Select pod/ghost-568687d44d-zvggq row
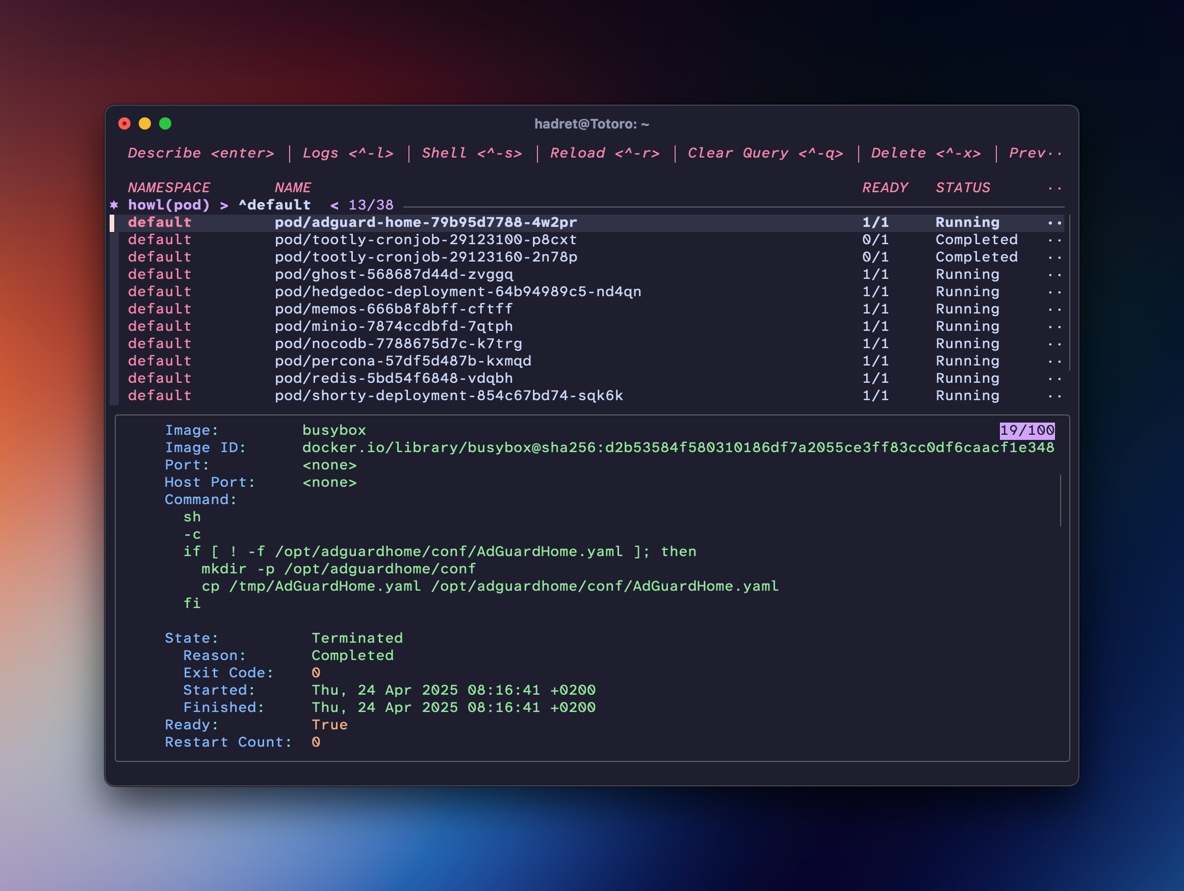Screen dimensions: 1184x891 pyautogui.click(x=394, y=275)
